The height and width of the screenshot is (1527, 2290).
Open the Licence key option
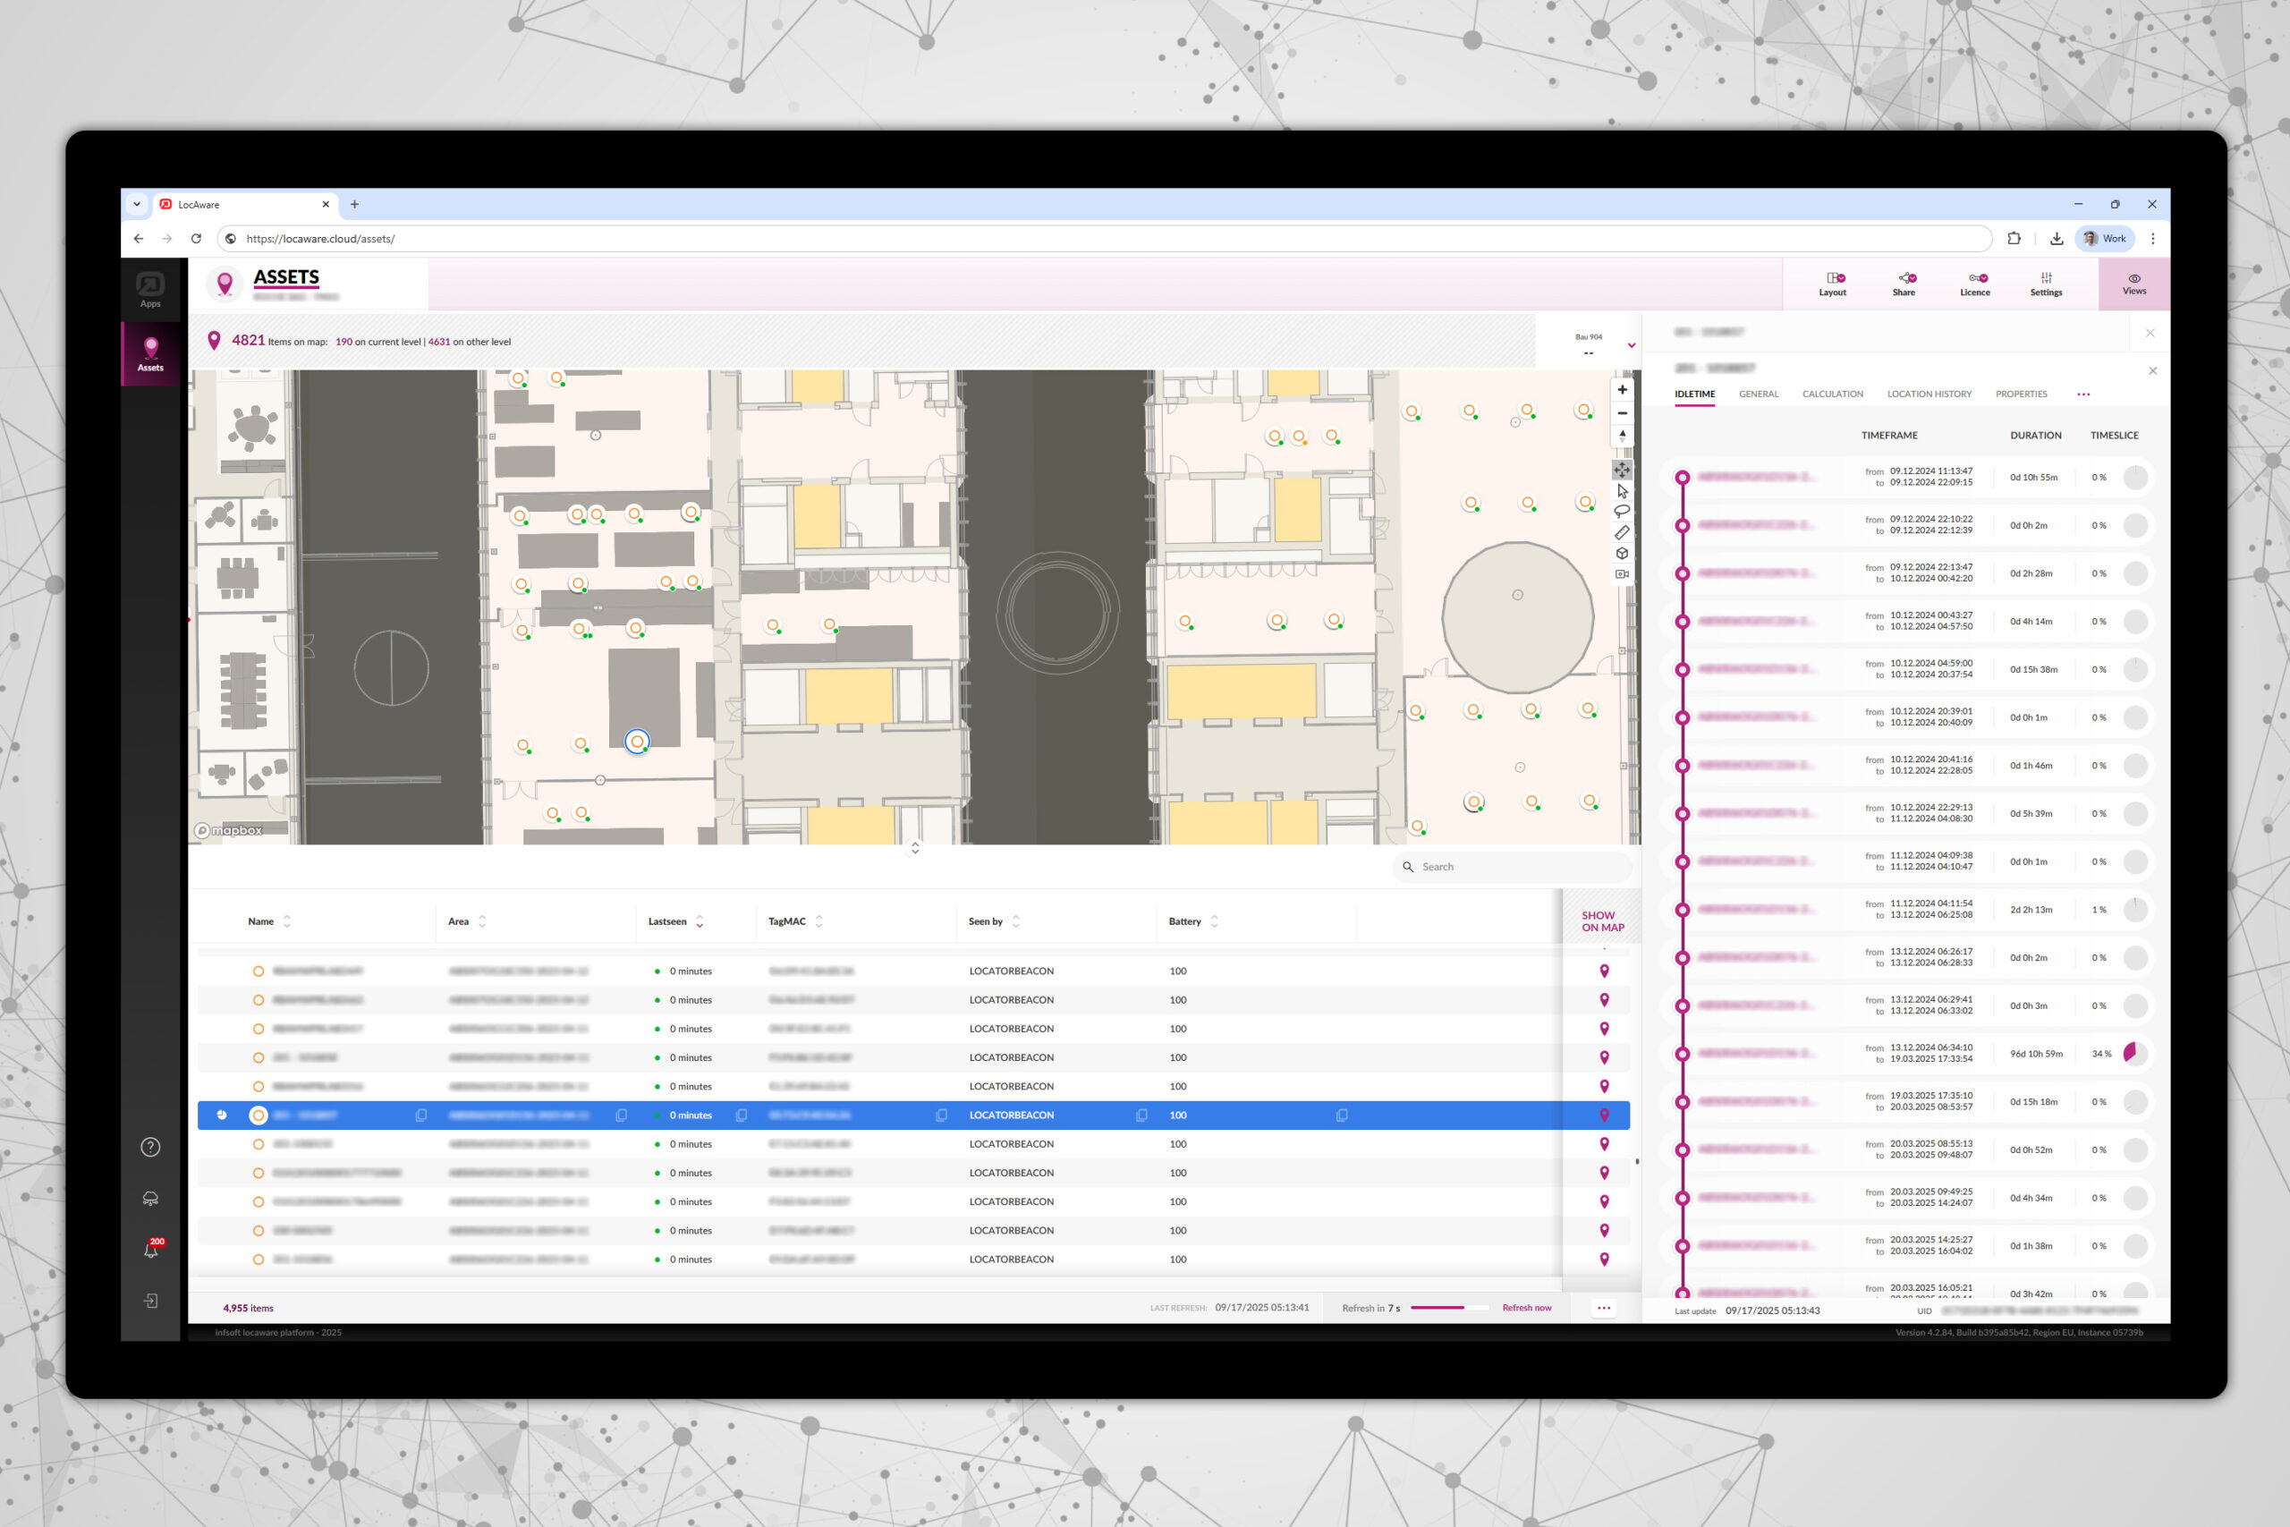[x=1974, y=284]
